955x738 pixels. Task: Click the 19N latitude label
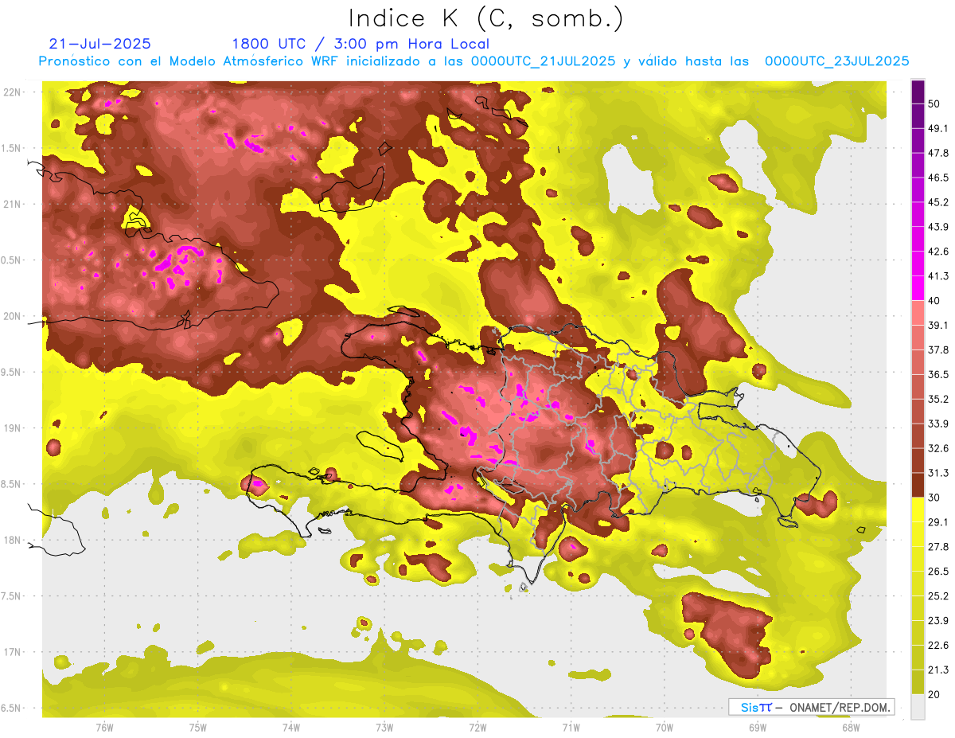(x=13, y=428)
